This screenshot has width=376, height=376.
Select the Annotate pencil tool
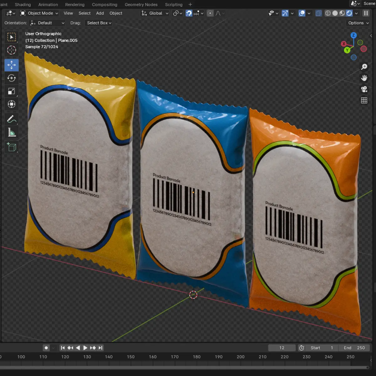click(x=12, y=119)
